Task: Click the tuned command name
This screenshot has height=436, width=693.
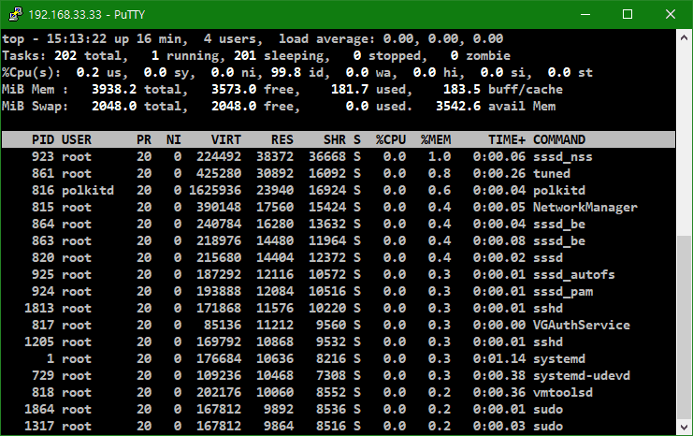Action: (552, 174)
